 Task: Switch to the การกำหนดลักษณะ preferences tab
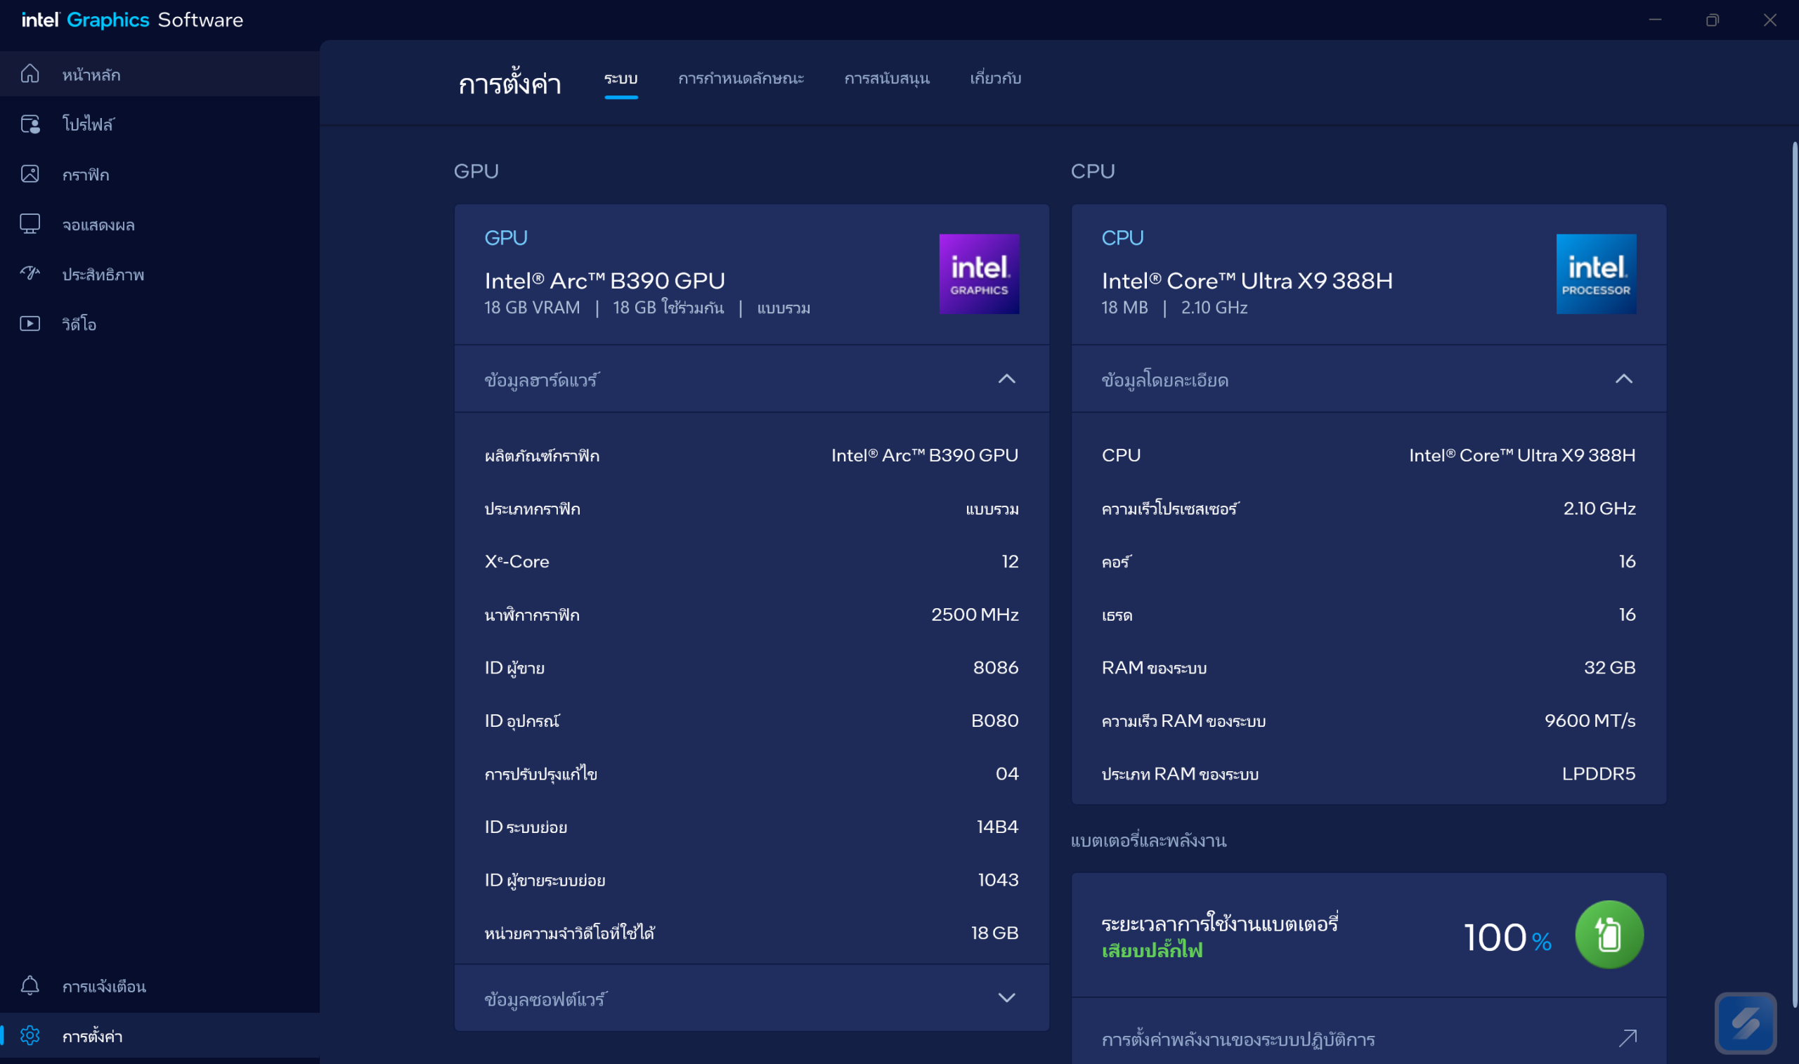[741, 78]
